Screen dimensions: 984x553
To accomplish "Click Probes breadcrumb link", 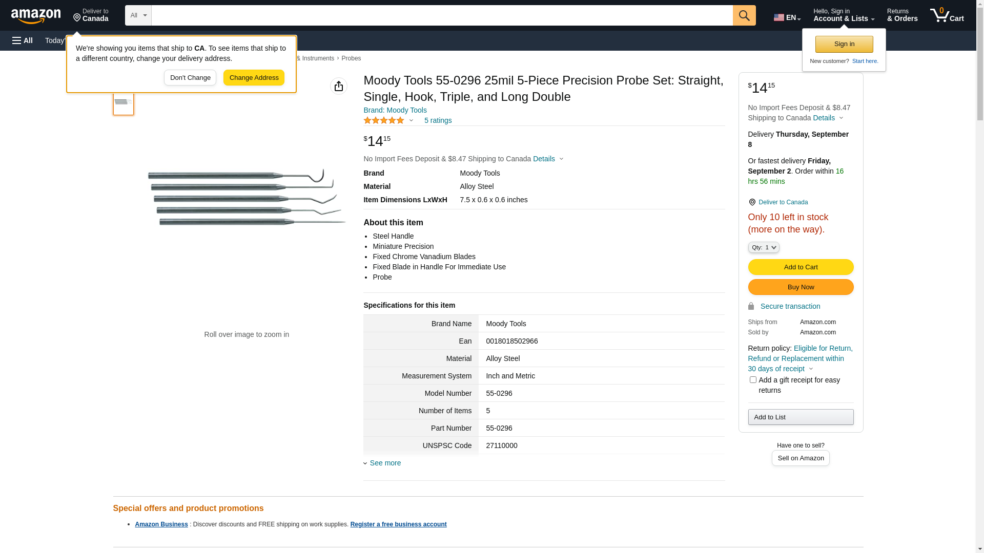I will (351, 58).
